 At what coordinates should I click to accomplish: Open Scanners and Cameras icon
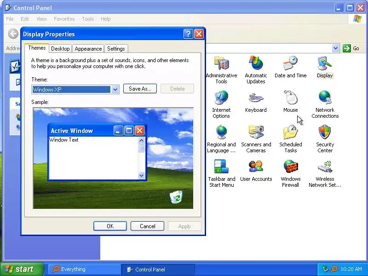tap(256, 132)
